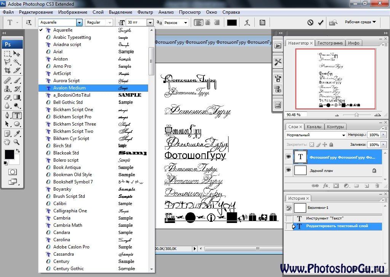390x277 pixels.
Task: Select the Pen tool
Action: pos(7,115)
